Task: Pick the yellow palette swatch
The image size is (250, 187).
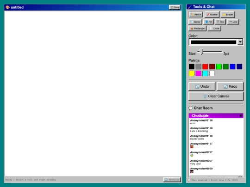Action: (192, 73)
